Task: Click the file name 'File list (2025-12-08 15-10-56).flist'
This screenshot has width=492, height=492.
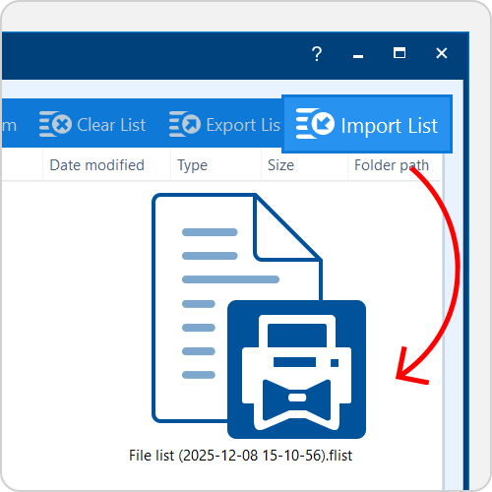Action: tap(240, 456)
